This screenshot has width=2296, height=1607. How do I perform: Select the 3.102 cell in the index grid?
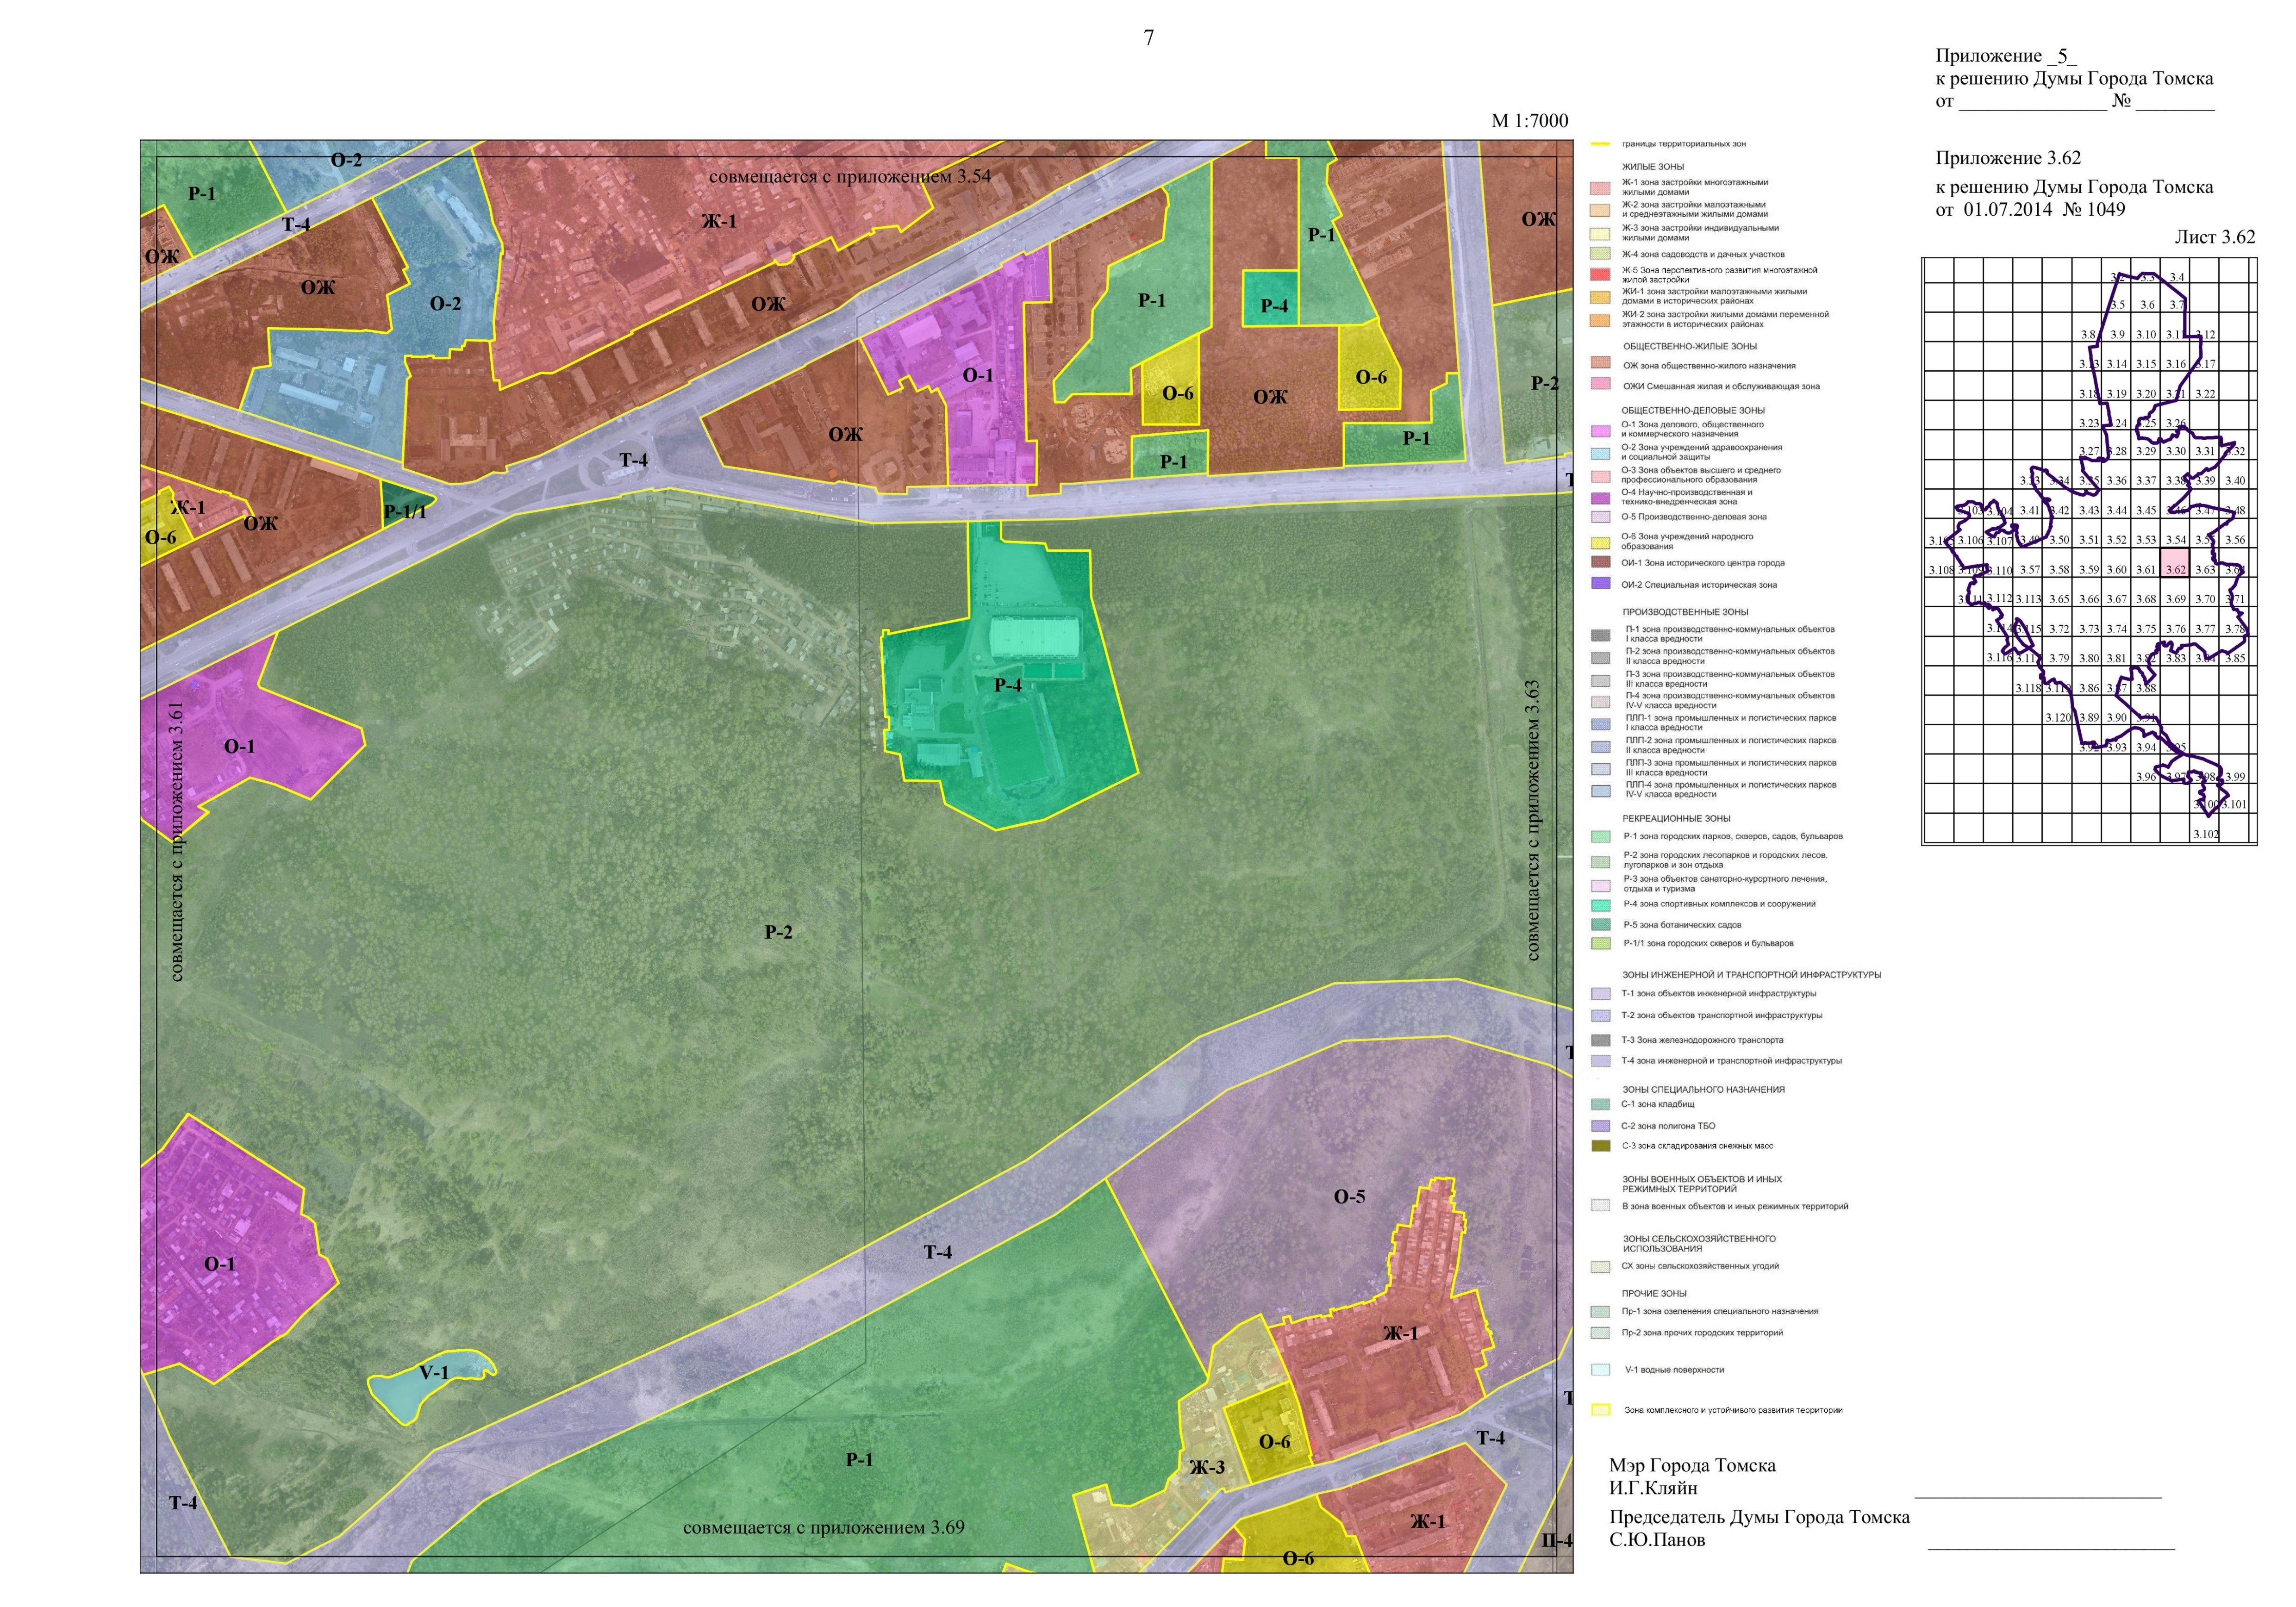click(x=2205, y=828)
